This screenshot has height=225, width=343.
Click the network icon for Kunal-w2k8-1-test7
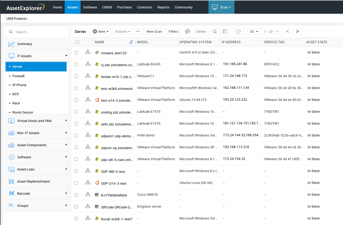(x=88, y=218)
